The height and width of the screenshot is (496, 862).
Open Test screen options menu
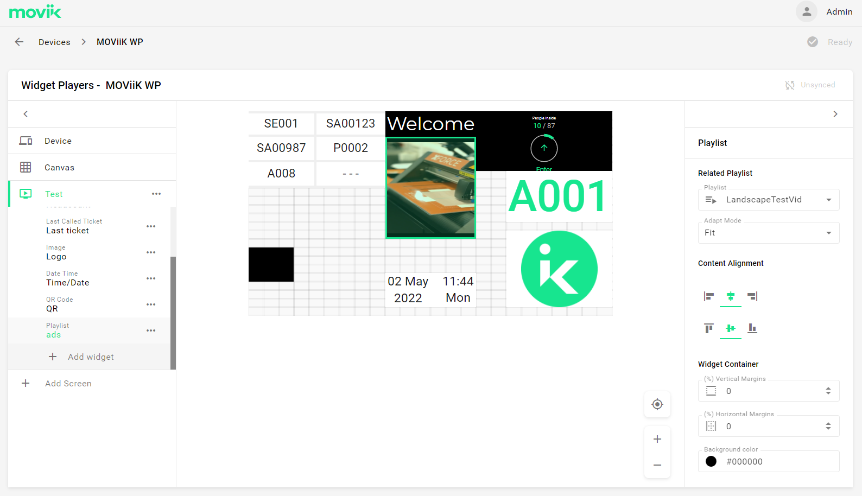pos(156,194)
